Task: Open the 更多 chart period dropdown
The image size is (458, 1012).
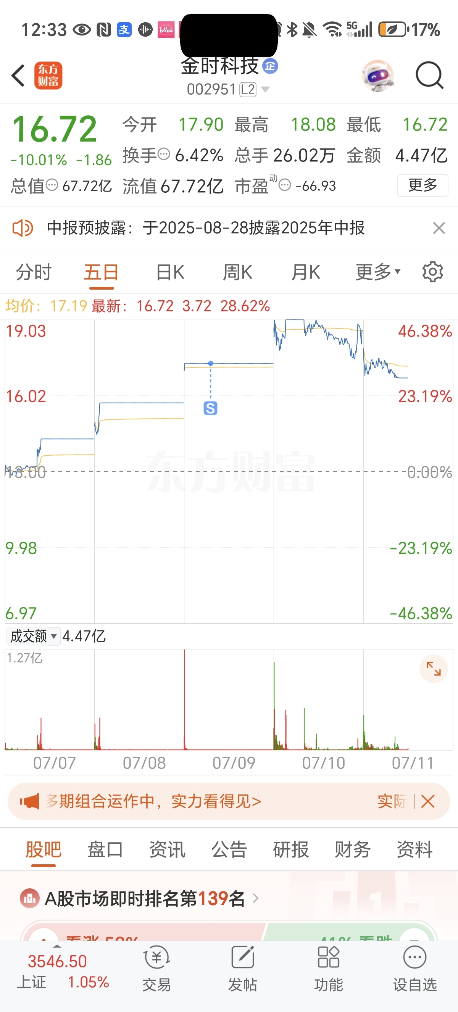Action: [378, 272]
